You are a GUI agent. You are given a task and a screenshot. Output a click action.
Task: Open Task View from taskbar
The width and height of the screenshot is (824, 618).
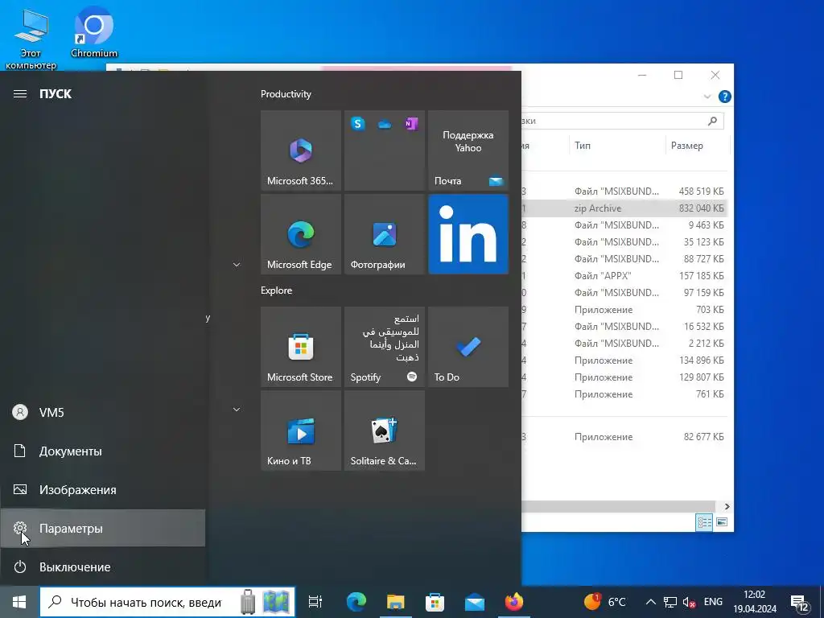point(315,602)
